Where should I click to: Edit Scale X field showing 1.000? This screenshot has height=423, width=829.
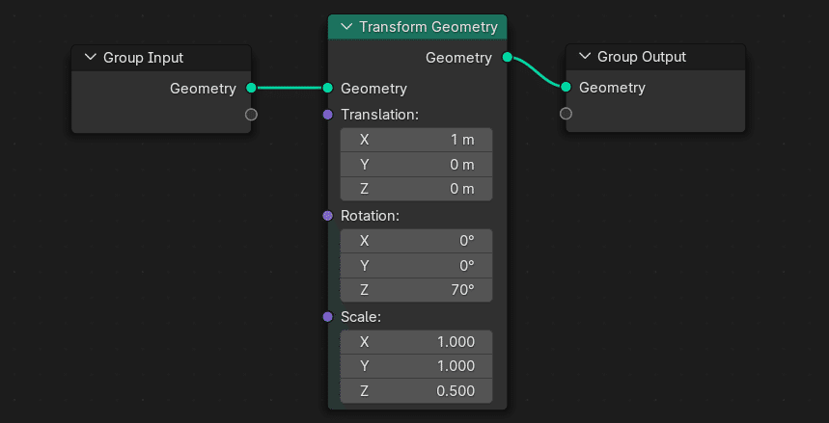click(416, 342)
